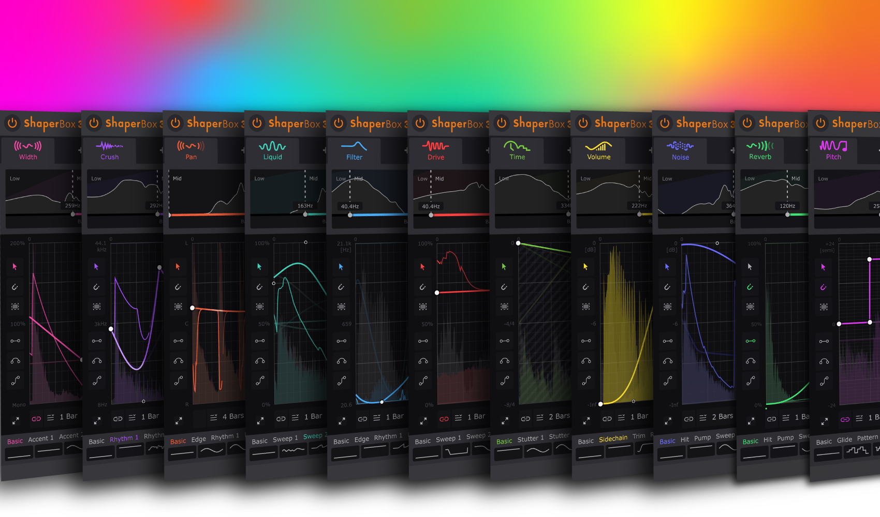Toggle the red link icon in Drive panel
This screenshot has height=517, width=880.
(x=444, y=419)
